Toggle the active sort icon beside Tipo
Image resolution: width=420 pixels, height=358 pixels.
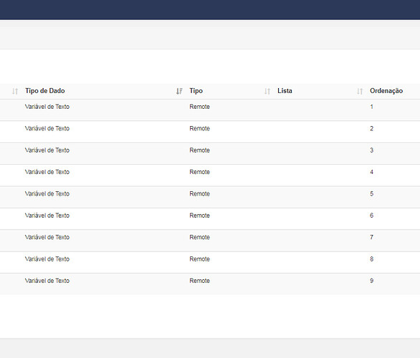pos(179,91)
